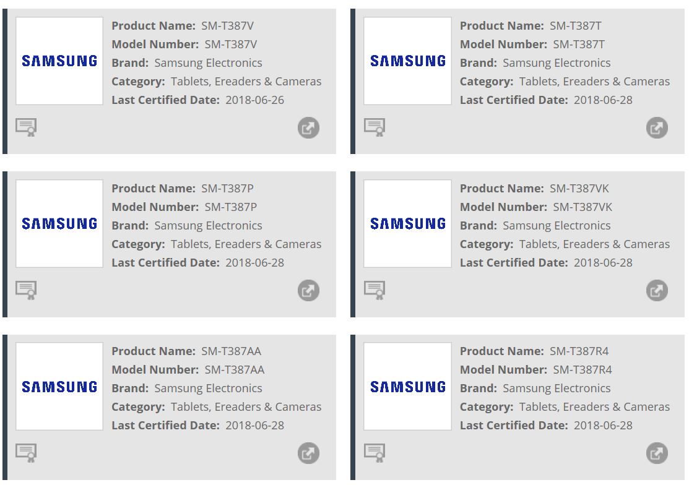Open external link for SM-T387T card
The width and height of the screenshot is (689, 485).
click(x=657, y=128)
